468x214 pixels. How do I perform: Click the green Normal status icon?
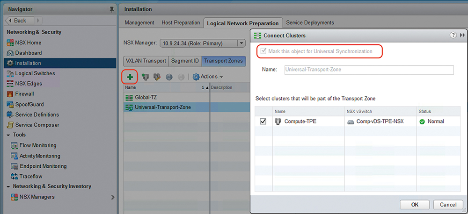422,121
